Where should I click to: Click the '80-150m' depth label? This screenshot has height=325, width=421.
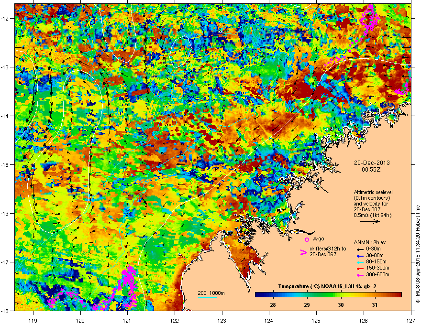point(376,261)
